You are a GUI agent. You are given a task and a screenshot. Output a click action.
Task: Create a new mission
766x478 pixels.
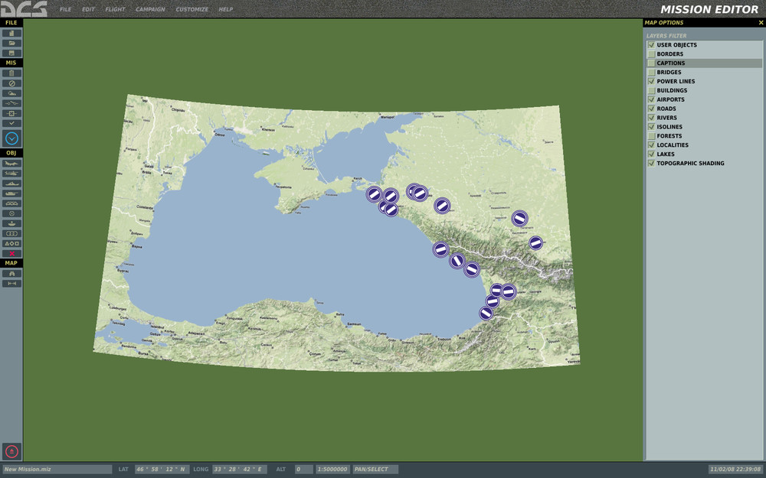[x=11, y=32]
